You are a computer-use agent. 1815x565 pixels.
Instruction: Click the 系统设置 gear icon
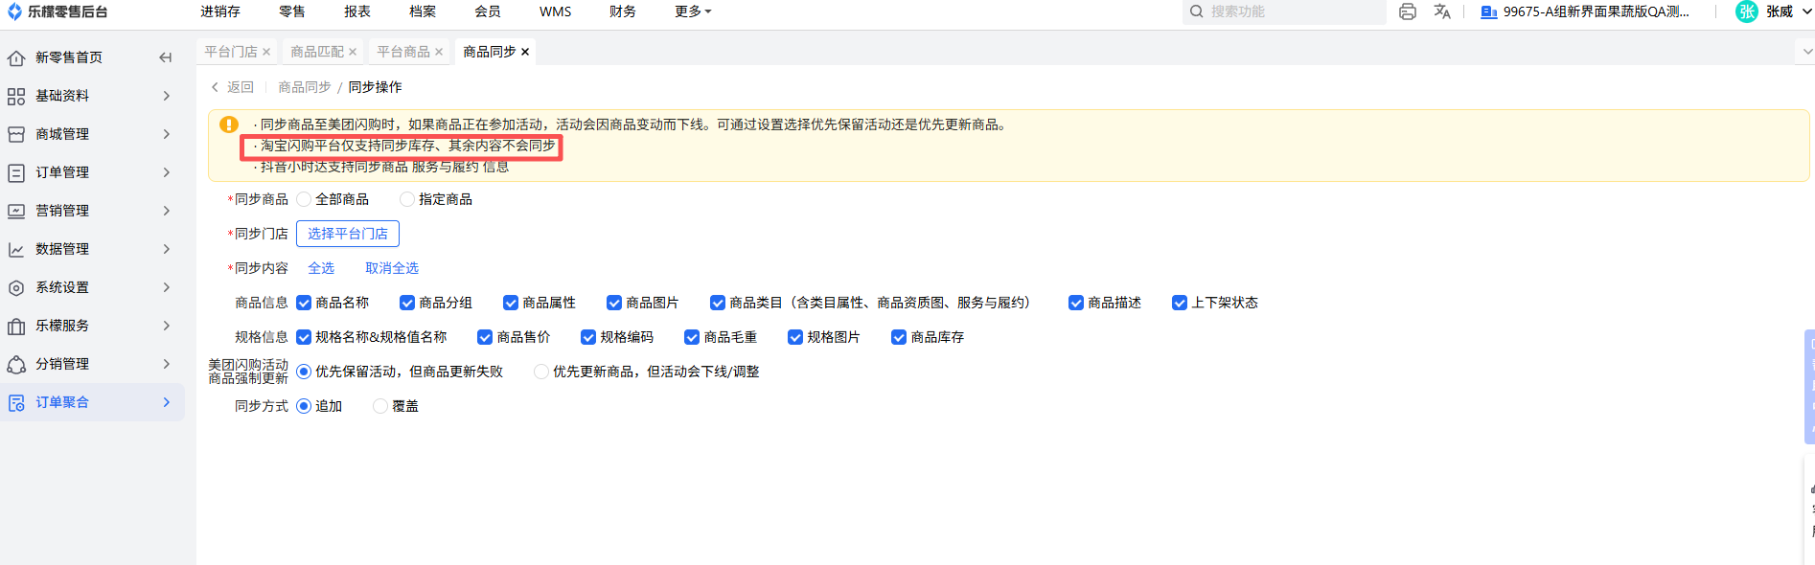pos(16,288)
